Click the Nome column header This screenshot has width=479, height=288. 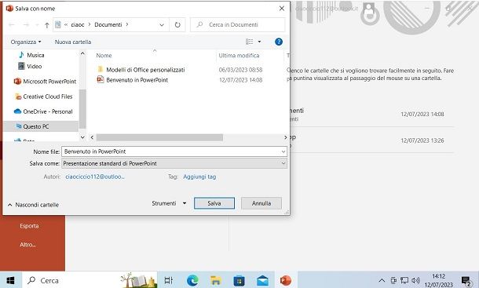(x=104, y=56)
